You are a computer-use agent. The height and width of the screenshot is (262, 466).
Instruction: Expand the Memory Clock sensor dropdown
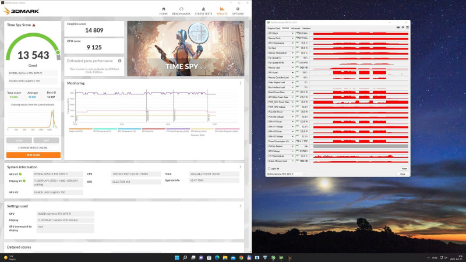tap(293, 38)
